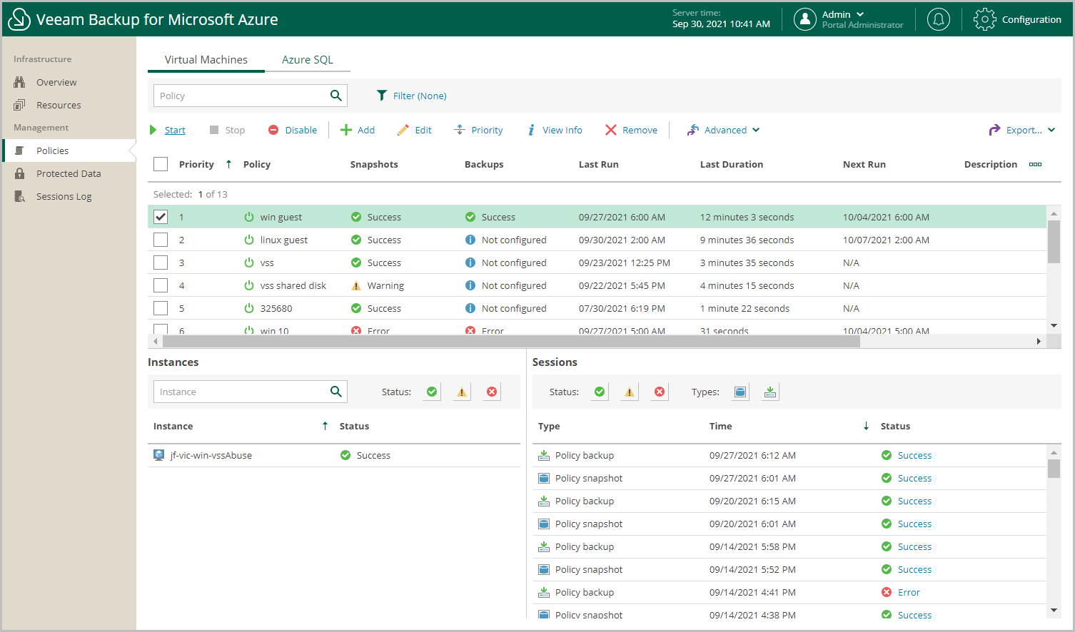Open the Filter (None) funnel
The image size is (1075, 632).
(411, 96)
